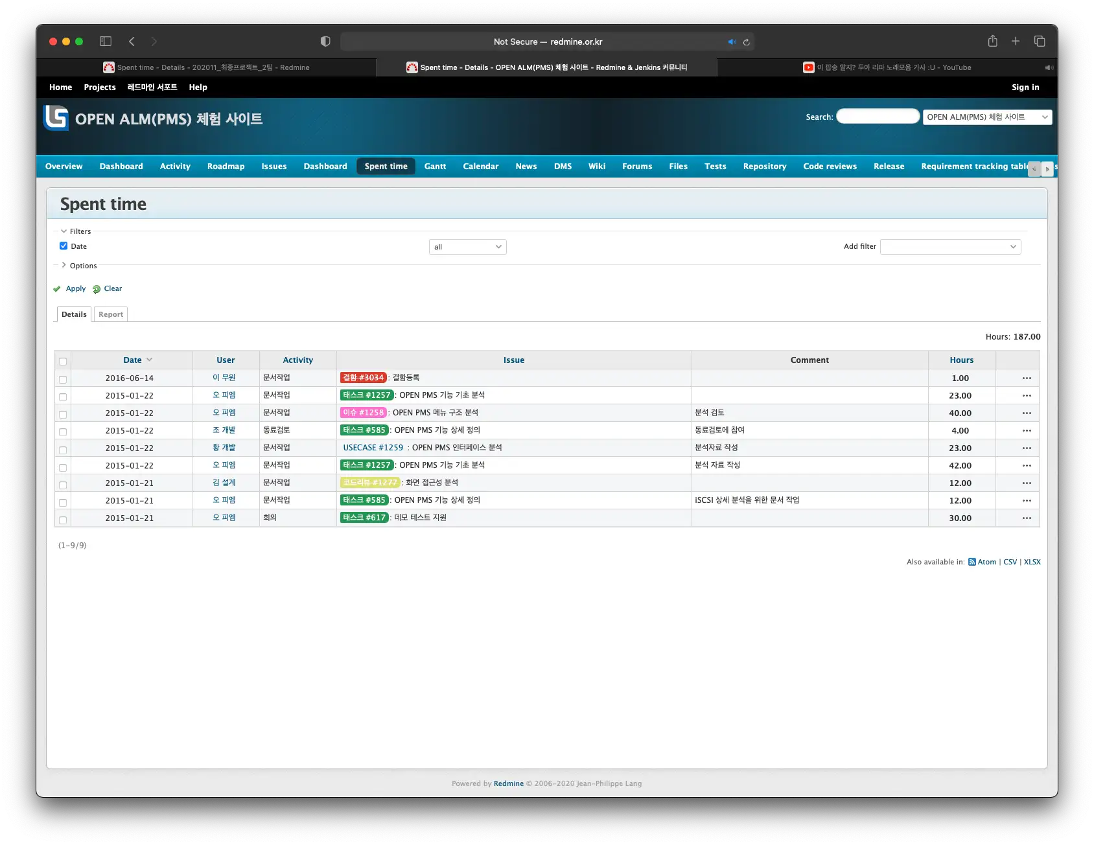
Task: Check the row checkbox for 동료검토 entry
Action: (63, 432)
